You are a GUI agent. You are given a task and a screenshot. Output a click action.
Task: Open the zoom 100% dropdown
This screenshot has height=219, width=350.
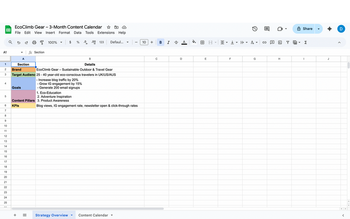click(x=54, y=42)
